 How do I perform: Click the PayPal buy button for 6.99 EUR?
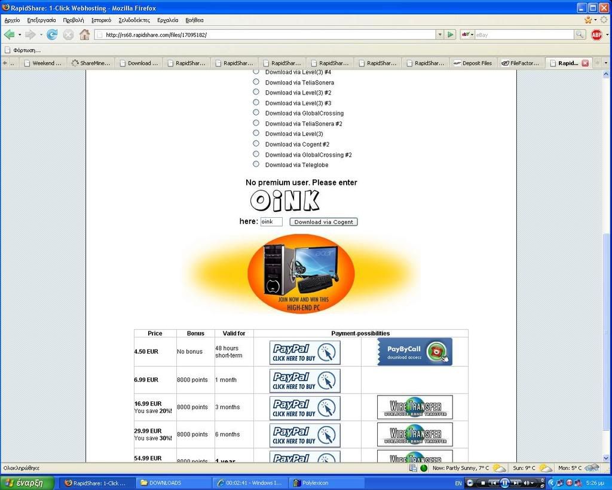[305, 381]
